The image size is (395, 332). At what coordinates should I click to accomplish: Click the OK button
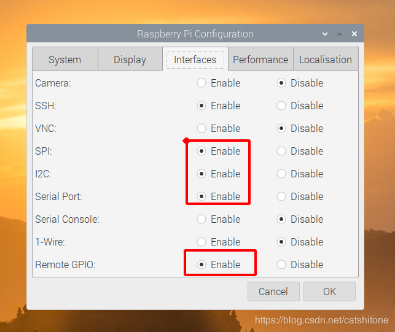pos(329,291)
